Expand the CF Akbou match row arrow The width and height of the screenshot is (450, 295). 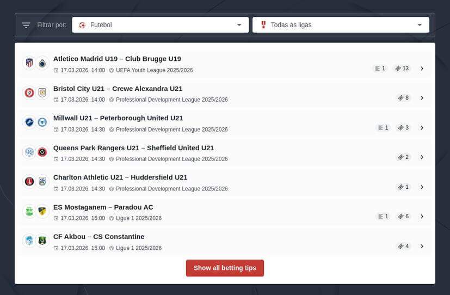pyautogui.click(x=422, y=246)
